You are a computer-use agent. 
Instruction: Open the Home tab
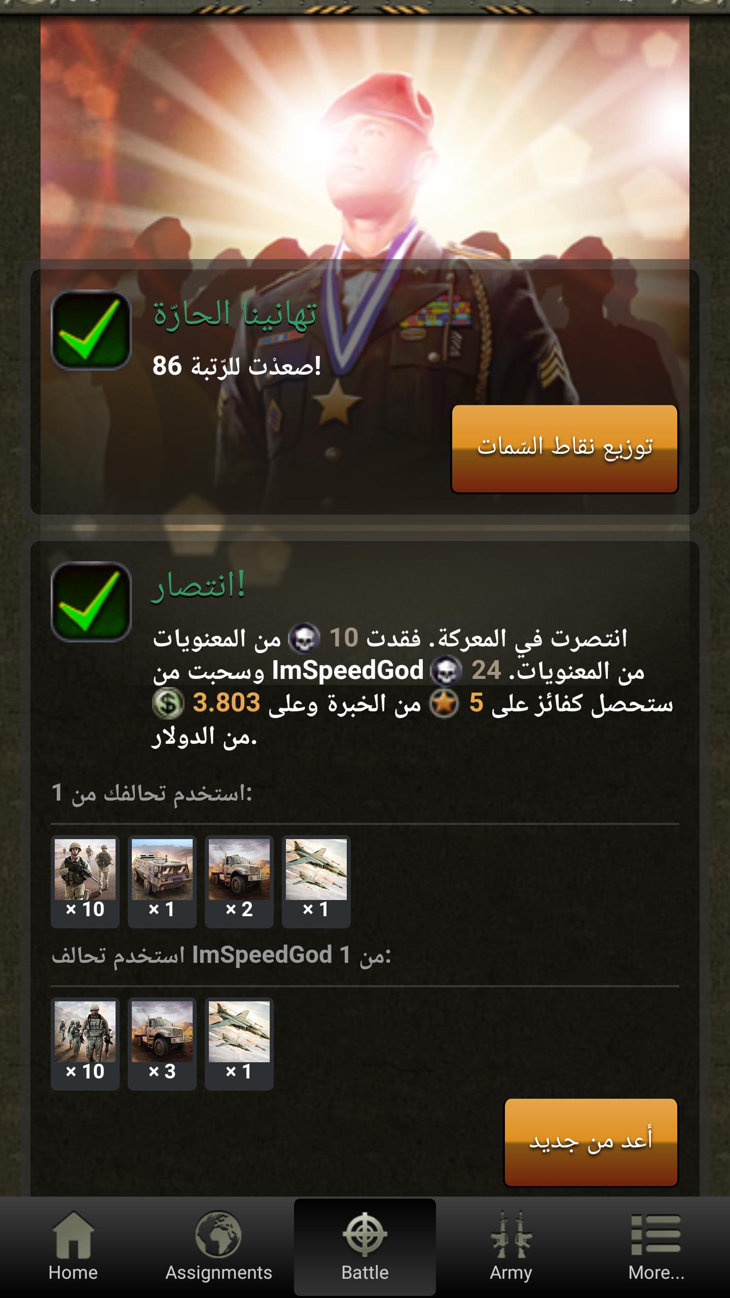(73, 1248)
